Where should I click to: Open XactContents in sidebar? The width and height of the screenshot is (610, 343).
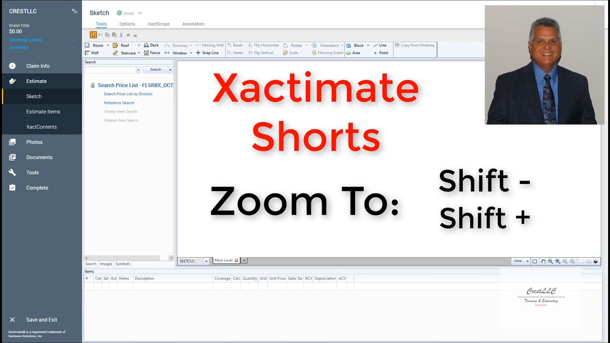pos(42,127)
